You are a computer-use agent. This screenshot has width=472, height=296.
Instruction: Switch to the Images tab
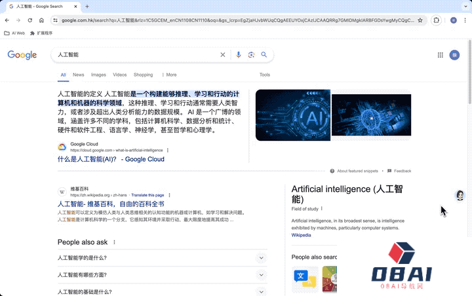tap(98, 75)
